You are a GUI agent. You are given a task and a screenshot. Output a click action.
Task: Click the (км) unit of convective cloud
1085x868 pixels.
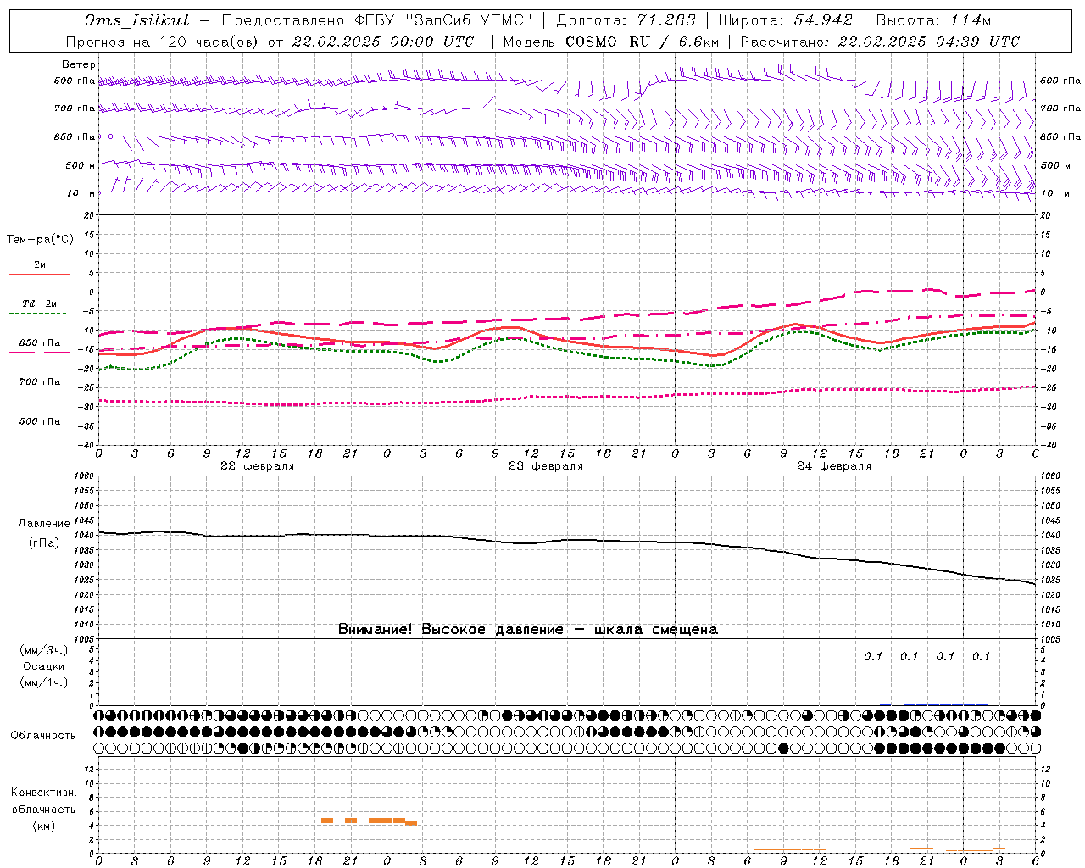click(44, 826)
